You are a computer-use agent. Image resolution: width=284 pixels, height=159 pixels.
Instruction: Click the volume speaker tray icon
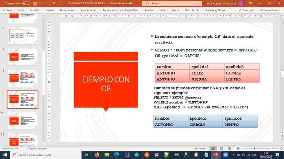(244, 155)
